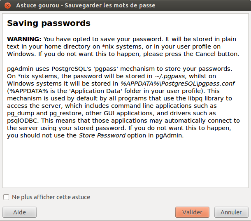Confirm by pressing Valider
Image resolution: width=251 pixels, height=221 pixels.
[192, 212]
